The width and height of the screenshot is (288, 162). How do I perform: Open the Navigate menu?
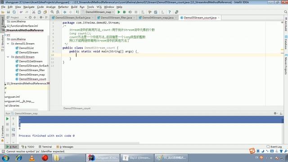point(29,7)
